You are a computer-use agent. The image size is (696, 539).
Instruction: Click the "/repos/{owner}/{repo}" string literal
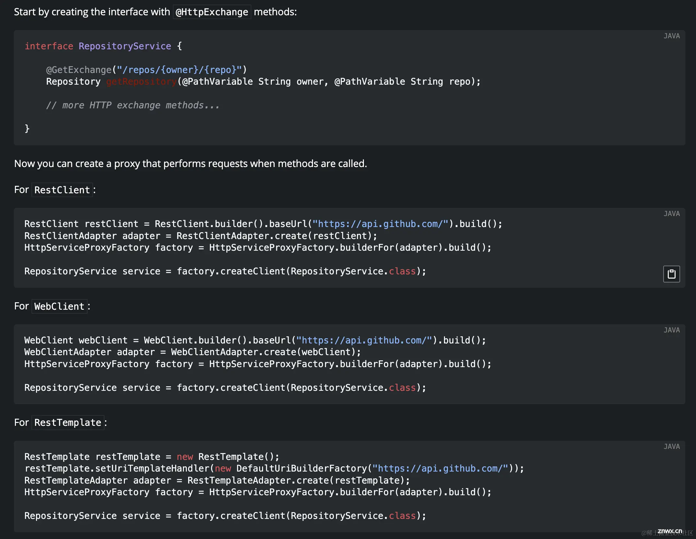[179, 70]
